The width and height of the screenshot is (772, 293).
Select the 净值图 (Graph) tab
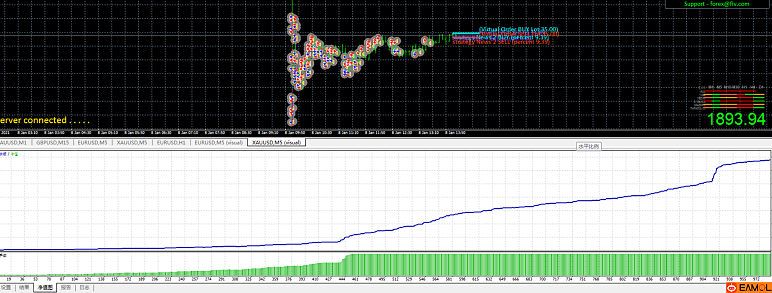45,288
